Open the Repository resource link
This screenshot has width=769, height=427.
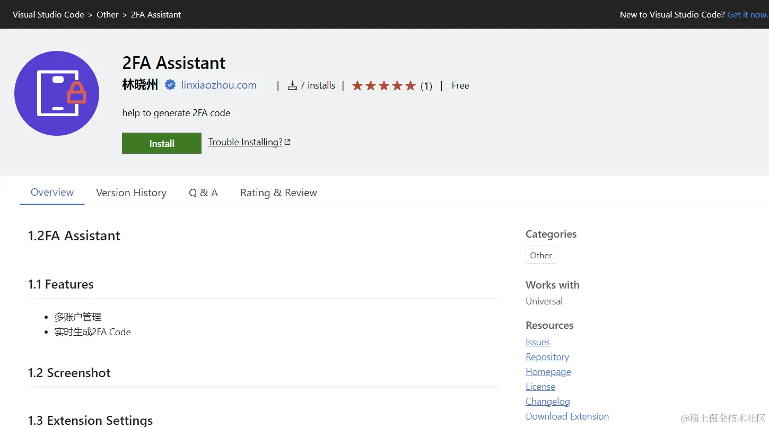click(x=547, y=357)
